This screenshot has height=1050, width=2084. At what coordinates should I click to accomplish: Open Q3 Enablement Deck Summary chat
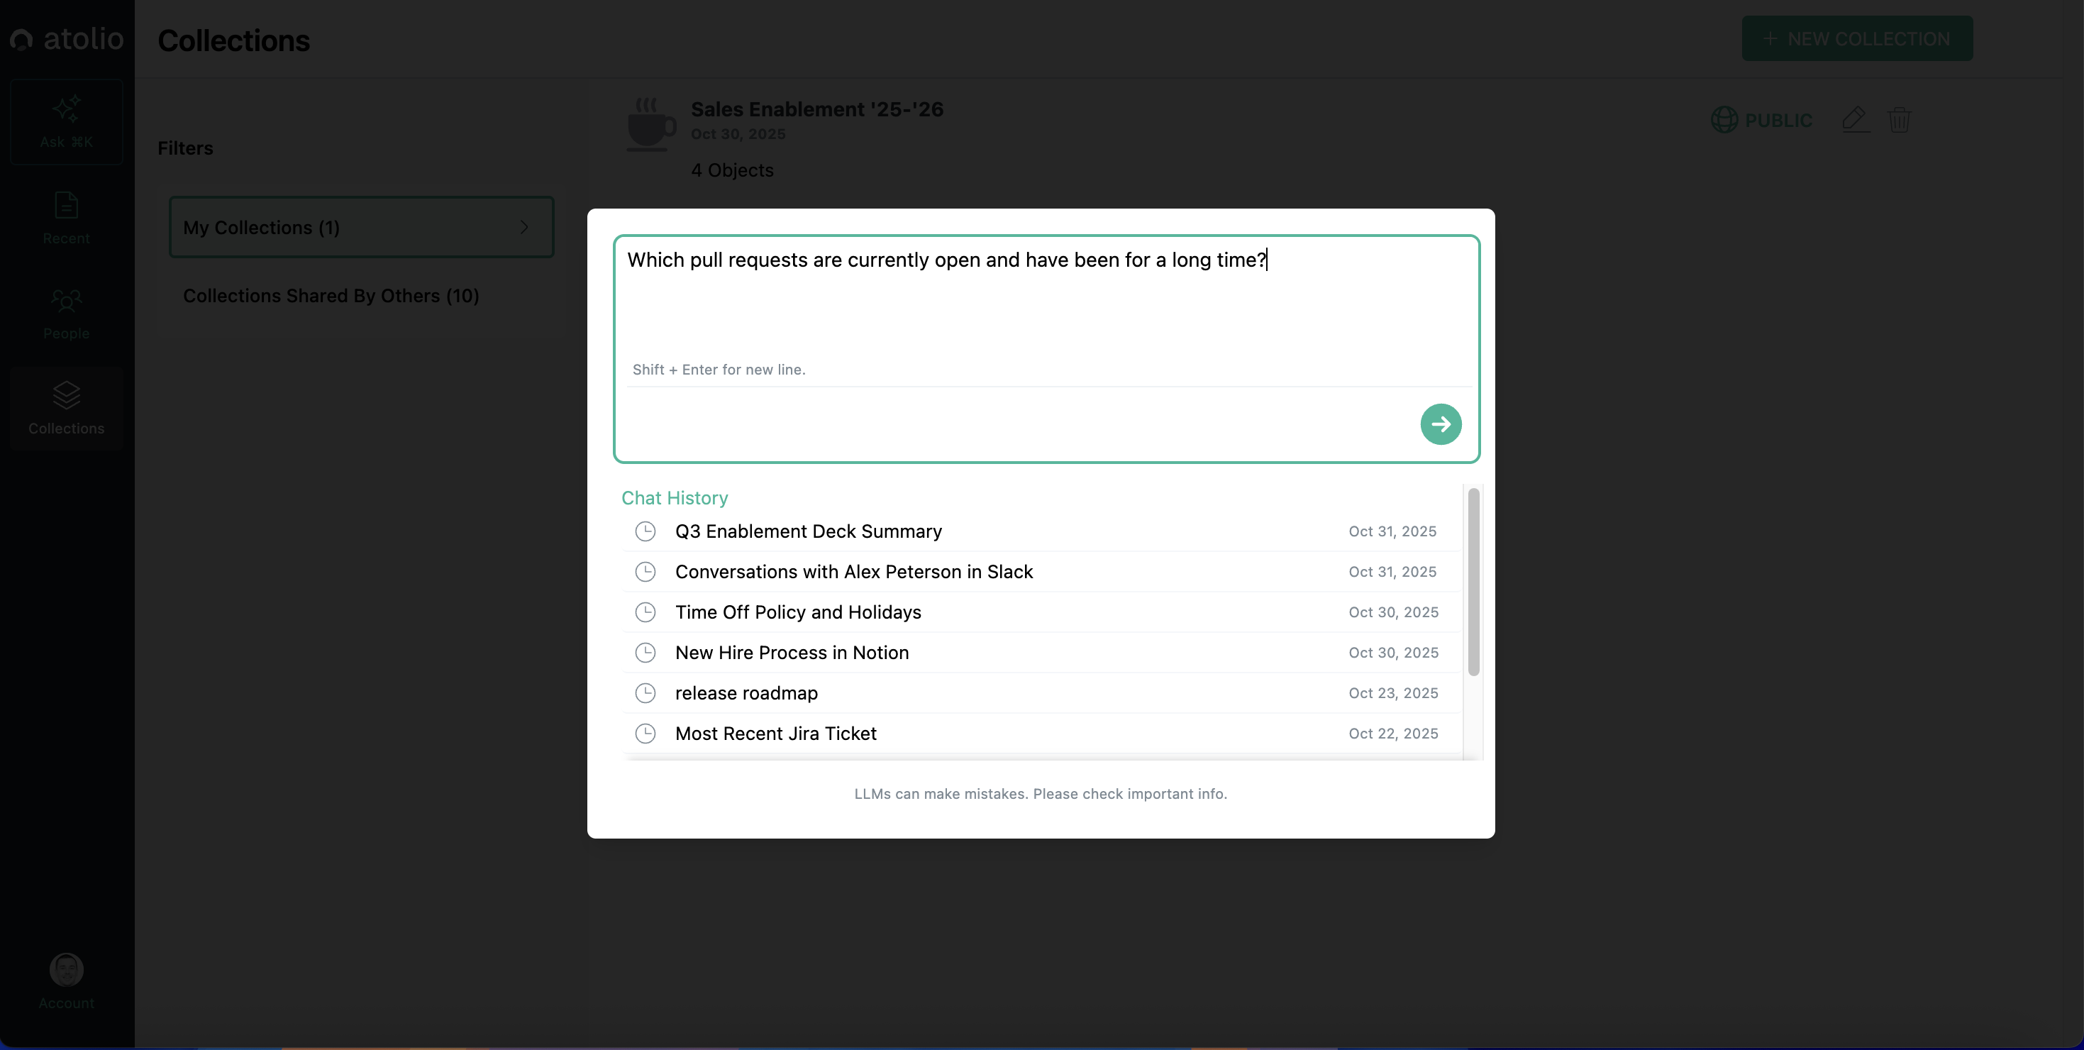pyautogui.click(x=808, y=531)
